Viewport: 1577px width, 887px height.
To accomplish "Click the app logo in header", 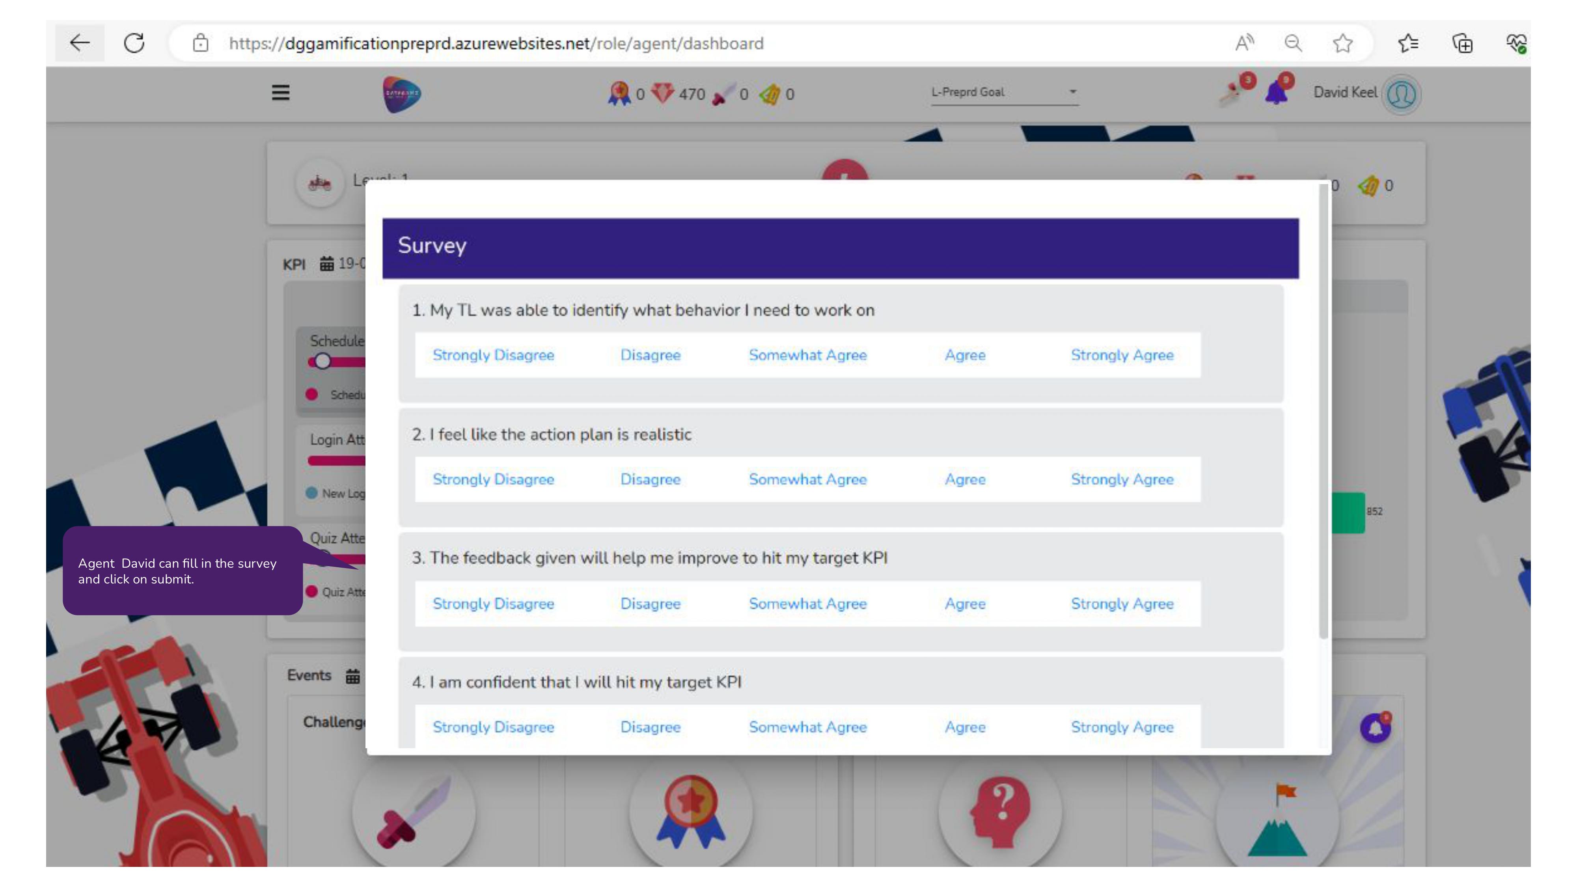I will click(402, 94).
